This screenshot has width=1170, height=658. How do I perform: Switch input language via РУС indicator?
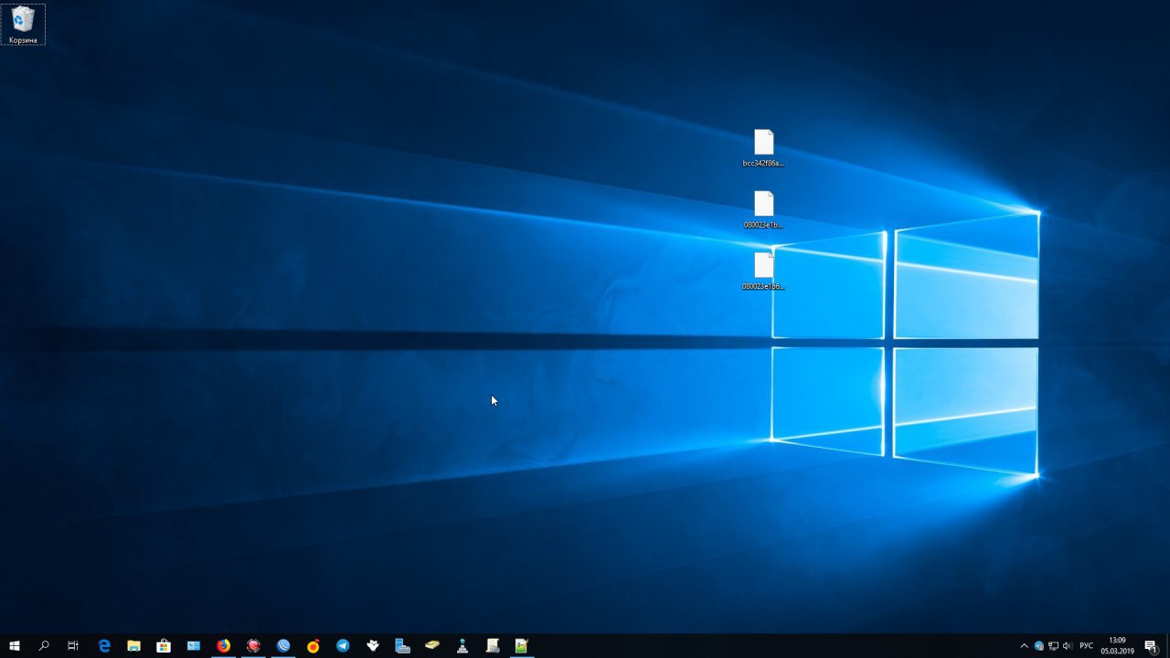pyautogui.click(x=1086, y=646)
